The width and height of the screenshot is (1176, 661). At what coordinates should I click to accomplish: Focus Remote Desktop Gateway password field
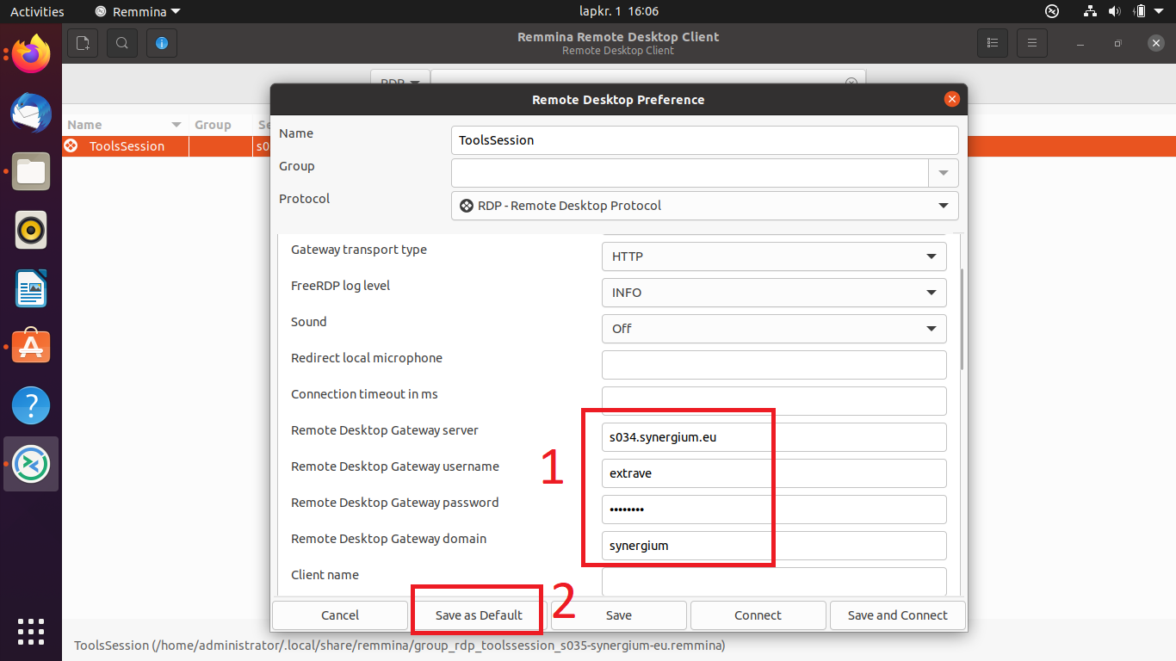774,510
